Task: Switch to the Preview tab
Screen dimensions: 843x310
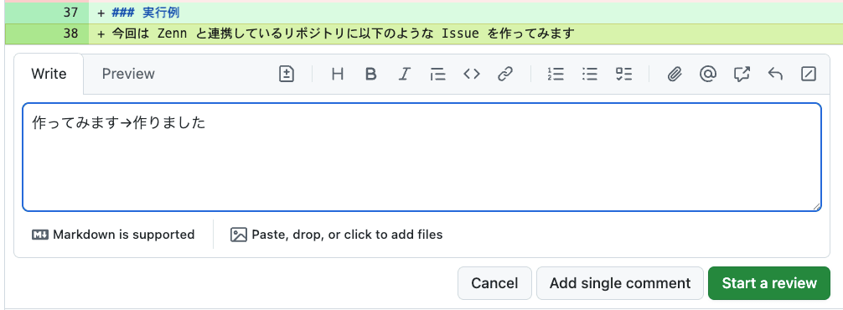Action: tap(128, 74)
